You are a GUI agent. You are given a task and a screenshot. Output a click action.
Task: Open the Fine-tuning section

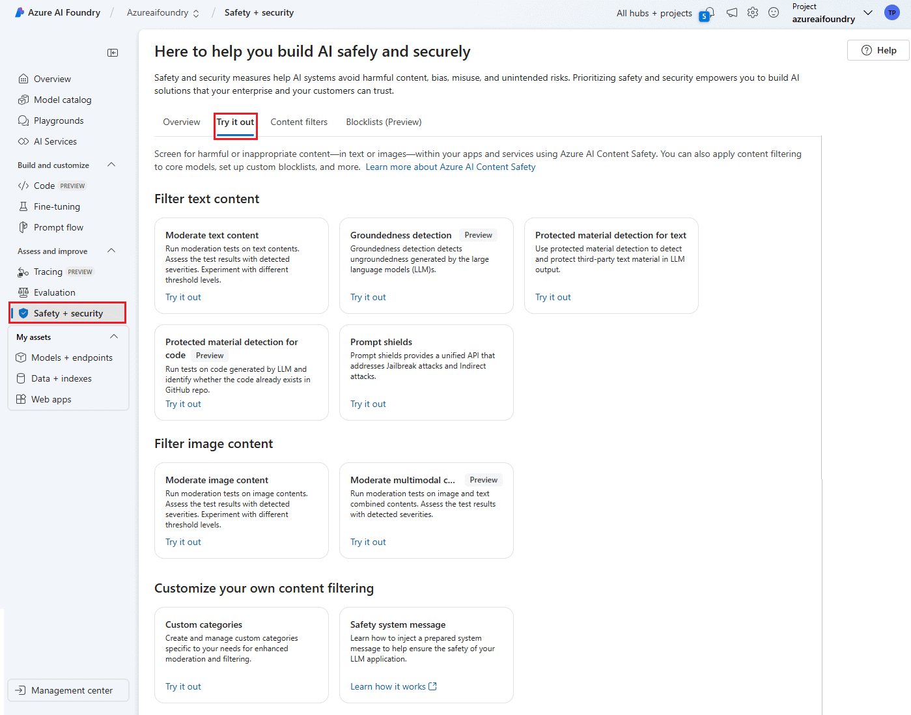click(x=56, y=206)
